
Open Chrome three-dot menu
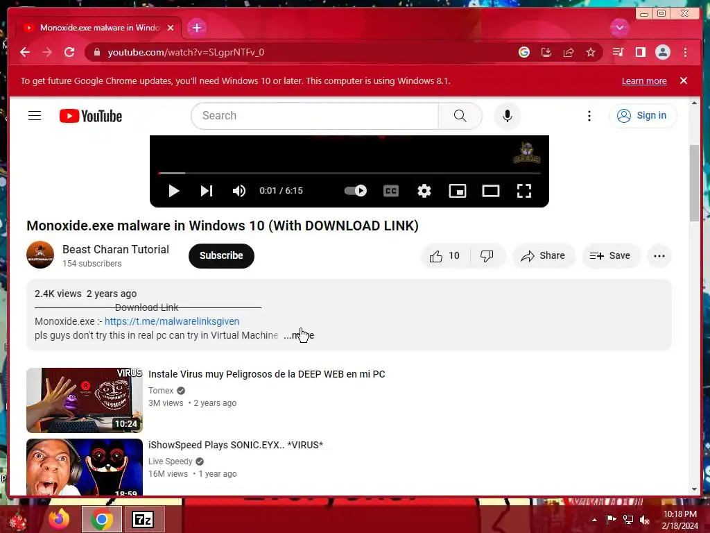tap(685, 53)
